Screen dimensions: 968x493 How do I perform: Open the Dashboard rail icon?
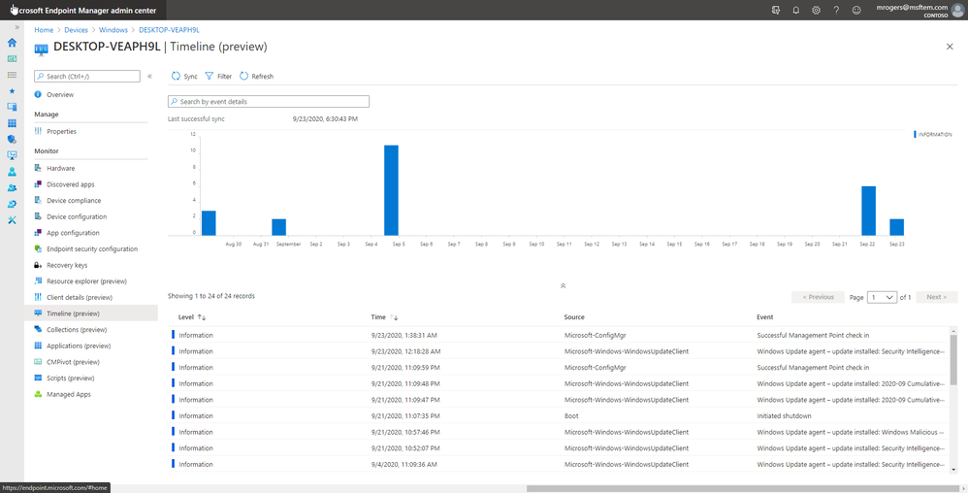pos(12,58)
